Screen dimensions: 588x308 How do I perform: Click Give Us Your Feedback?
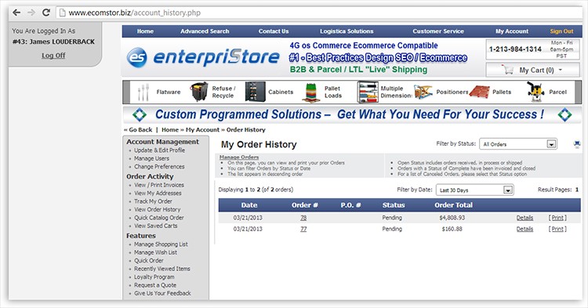pos(162,293)
